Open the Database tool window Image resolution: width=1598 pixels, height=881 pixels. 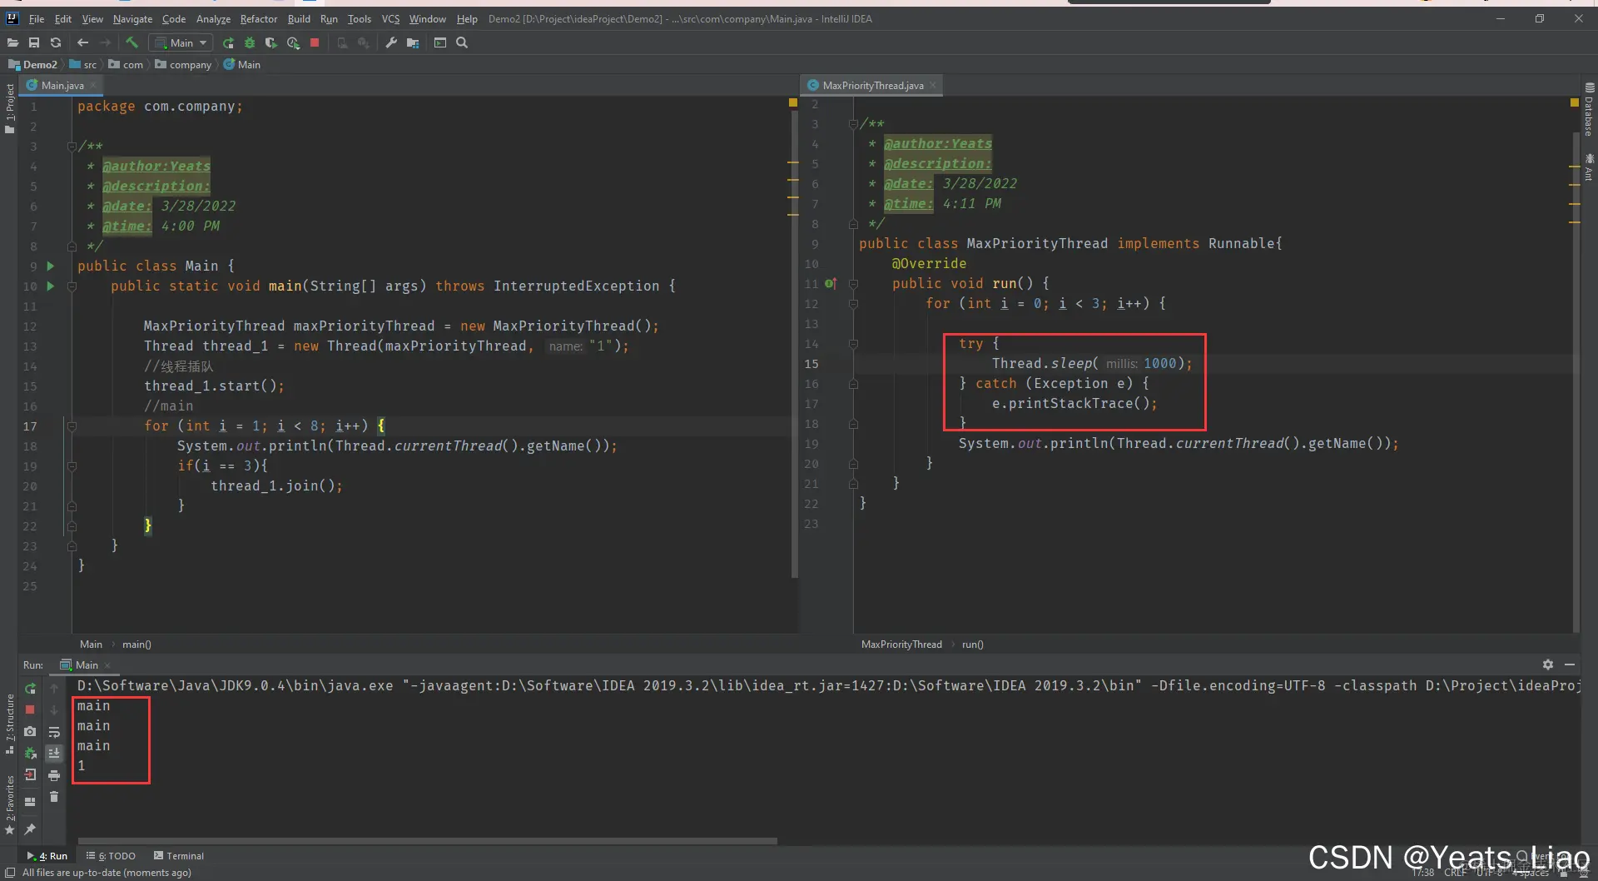(x=1589, y=109)
